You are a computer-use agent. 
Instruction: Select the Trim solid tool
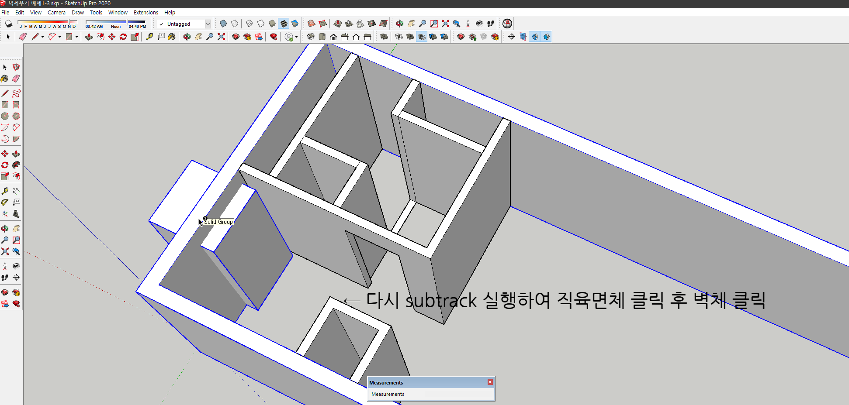[x=433, y=37]
